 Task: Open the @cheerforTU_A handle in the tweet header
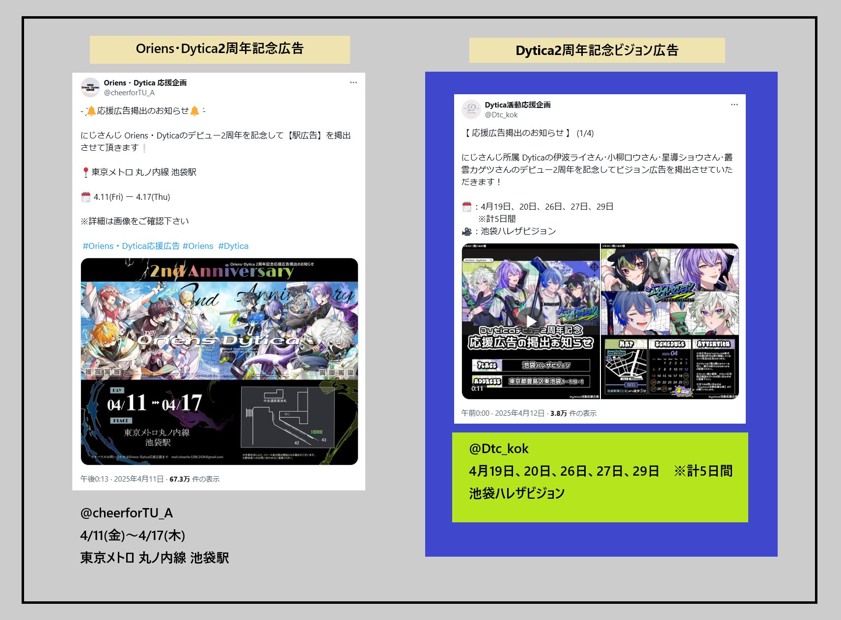click(x=129, y=92)
